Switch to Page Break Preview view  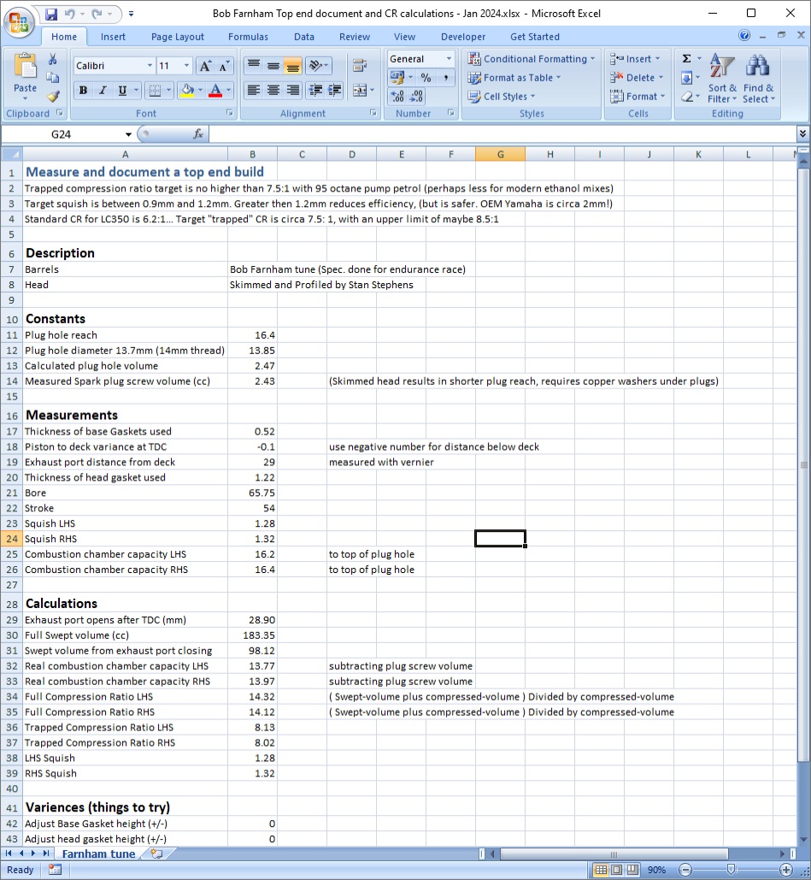point(632,870)
